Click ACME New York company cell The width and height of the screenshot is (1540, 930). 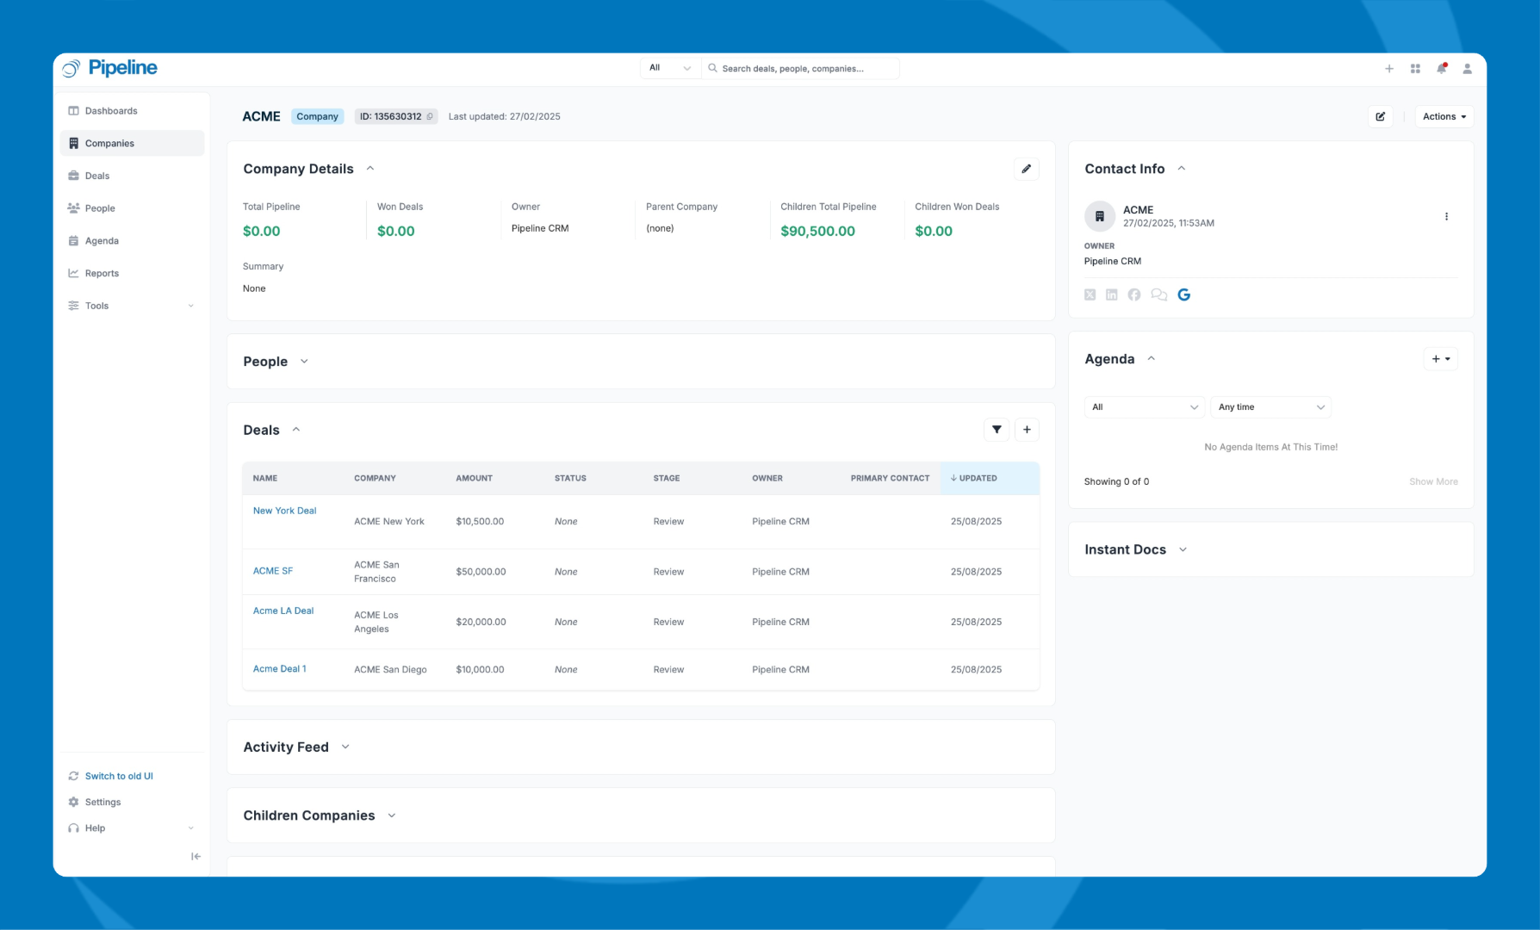tap(389, 522)
